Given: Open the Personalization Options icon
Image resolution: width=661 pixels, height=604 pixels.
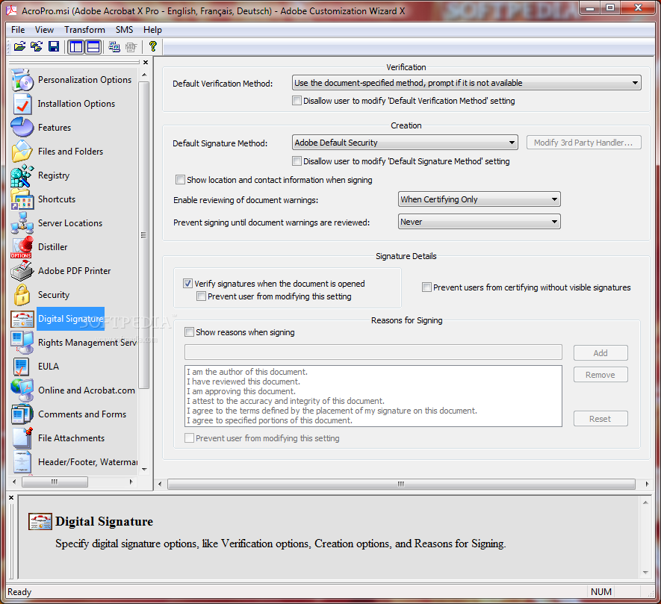Looking at the screenshot, I should coord(22,80).
